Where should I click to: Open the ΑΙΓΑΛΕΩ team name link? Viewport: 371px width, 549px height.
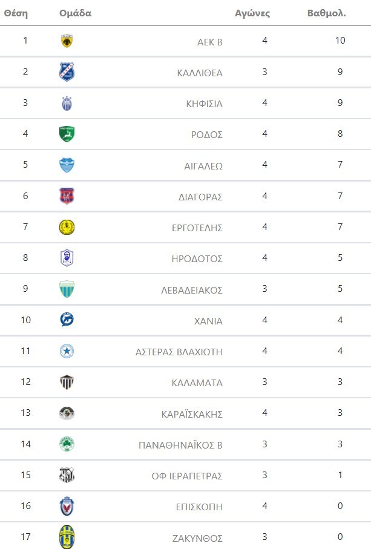point(203,166)
